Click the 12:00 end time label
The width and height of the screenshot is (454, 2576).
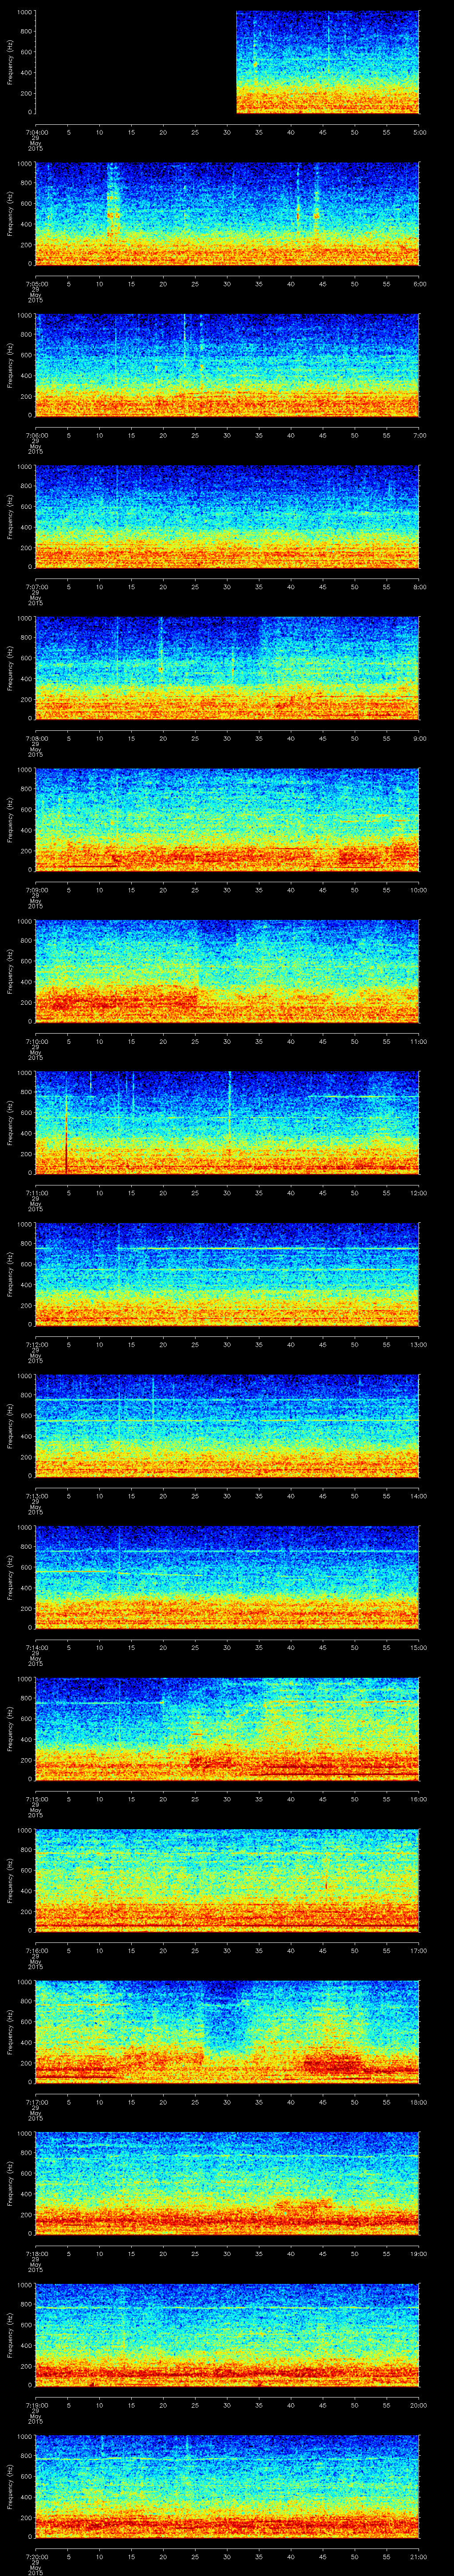[x=418, y=1193]
